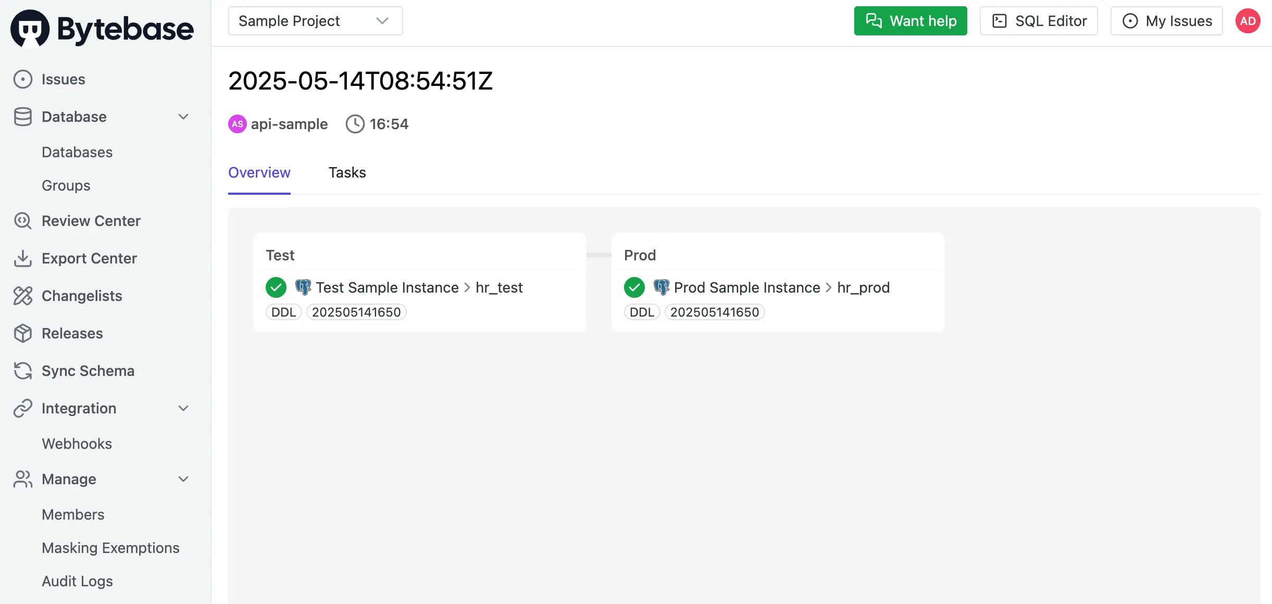Screen dimensions: 1272x604
Task: Collapse the Database sidebar section
Action: [183, 117]
